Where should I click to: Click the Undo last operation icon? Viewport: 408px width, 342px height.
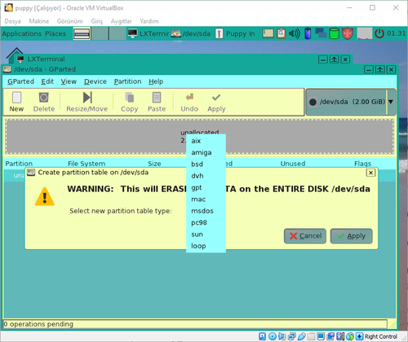pos(189,97)
